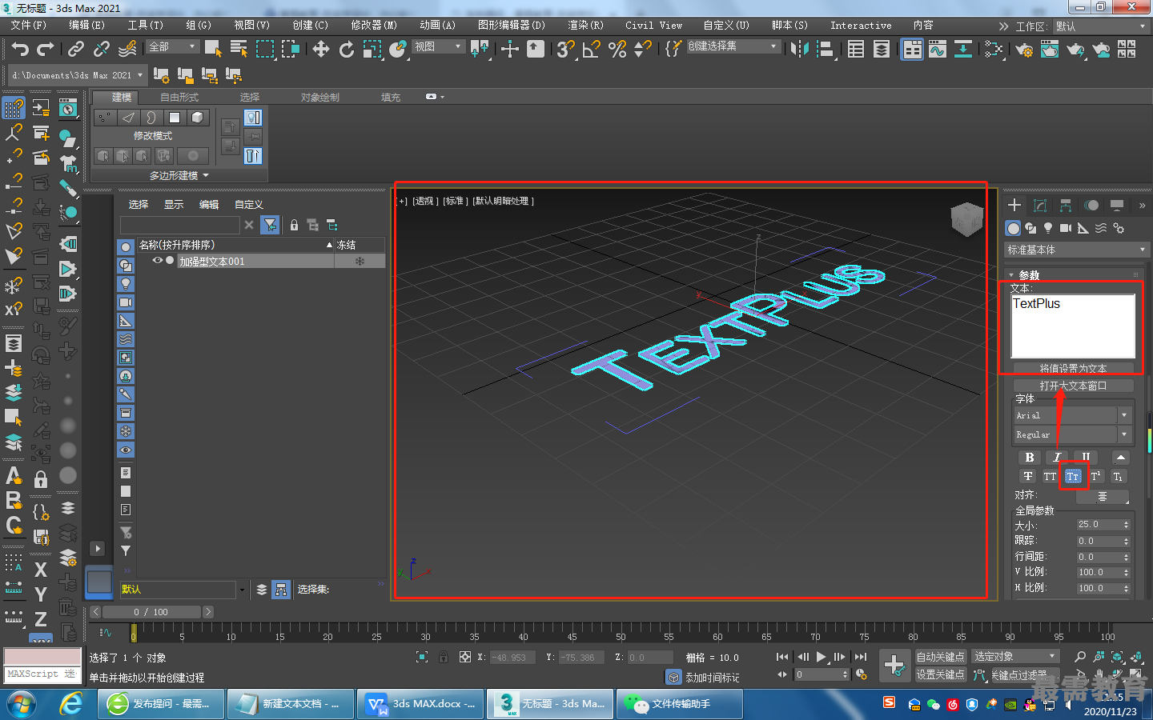Select the Rotate transform tool

tap(347, 49)
